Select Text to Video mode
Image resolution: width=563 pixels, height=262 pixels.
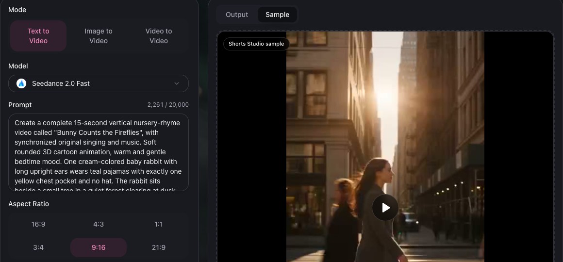click(38, 36)
